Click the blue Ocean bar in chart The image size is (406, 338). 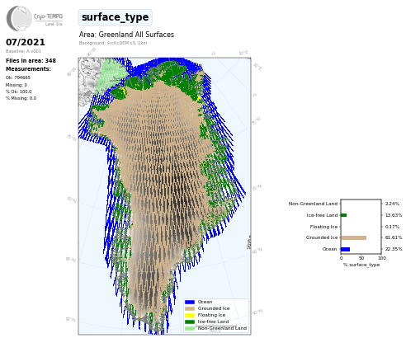coord(346,249)
